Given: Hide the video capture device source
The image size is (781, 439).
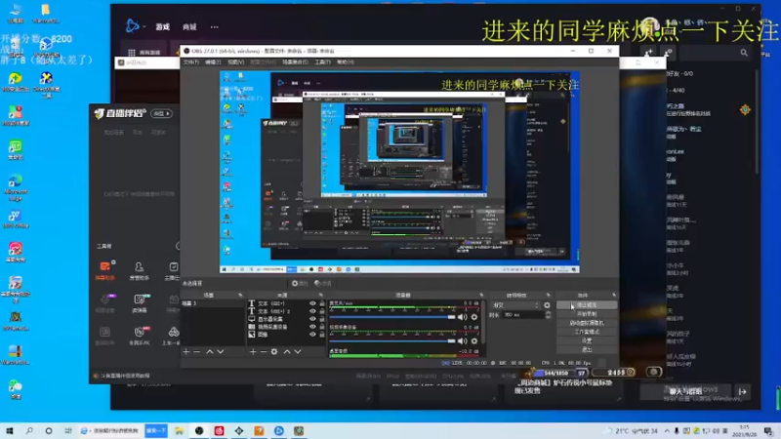Looking at the screenshot, I should pyautogui.click(x=312, y=327).
